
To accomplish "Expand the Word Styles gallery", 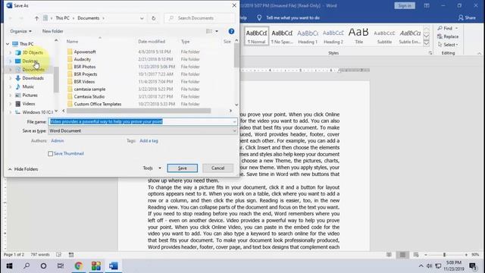I will pyautogui.click(x=426, y=43).
